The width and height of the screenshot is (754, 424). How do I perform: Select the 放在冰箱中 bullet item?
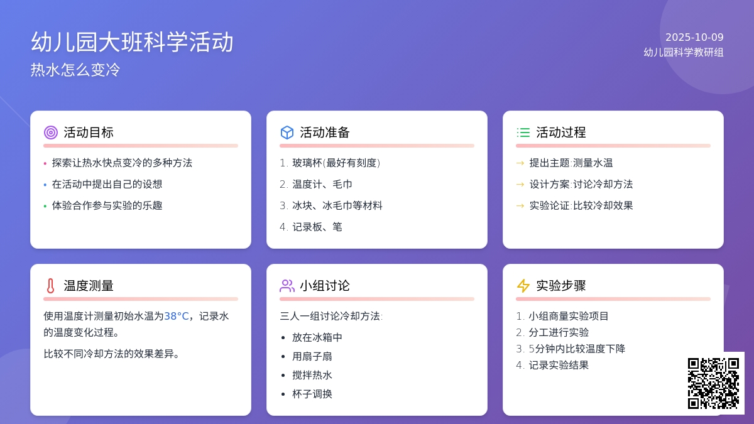[x=317, y=337]
